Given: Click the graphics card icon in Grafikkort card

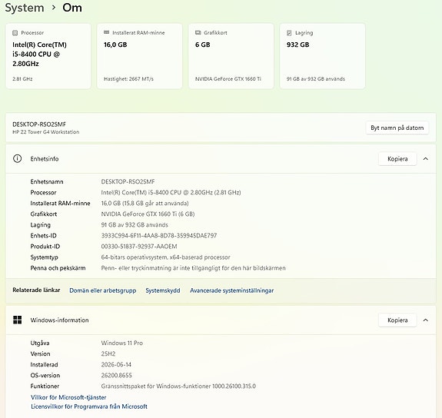Looking at the screenshot, I should (x=198, y=33).
